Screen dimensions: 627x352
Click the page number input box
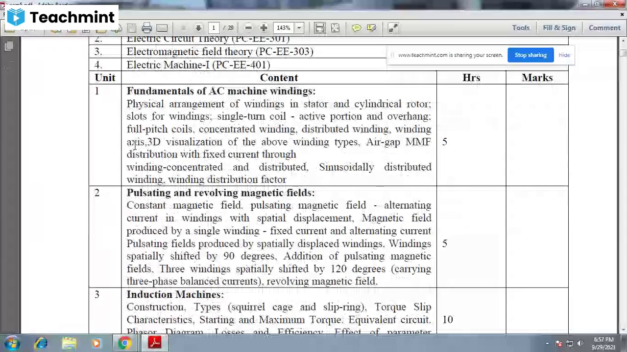(x=214, y=28)
